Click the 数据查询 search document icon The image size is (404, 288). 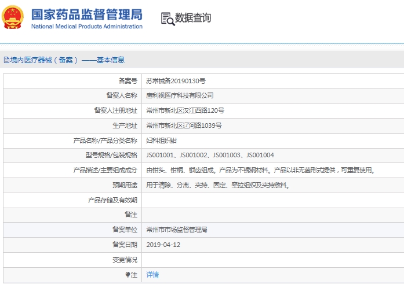point(168,19)
